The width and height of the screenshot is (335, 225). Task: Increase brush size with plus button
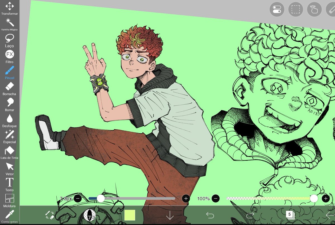(x=186, y=199)
